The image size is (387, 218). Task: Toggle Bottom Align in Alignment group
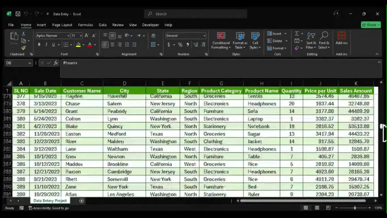[120, 36]
